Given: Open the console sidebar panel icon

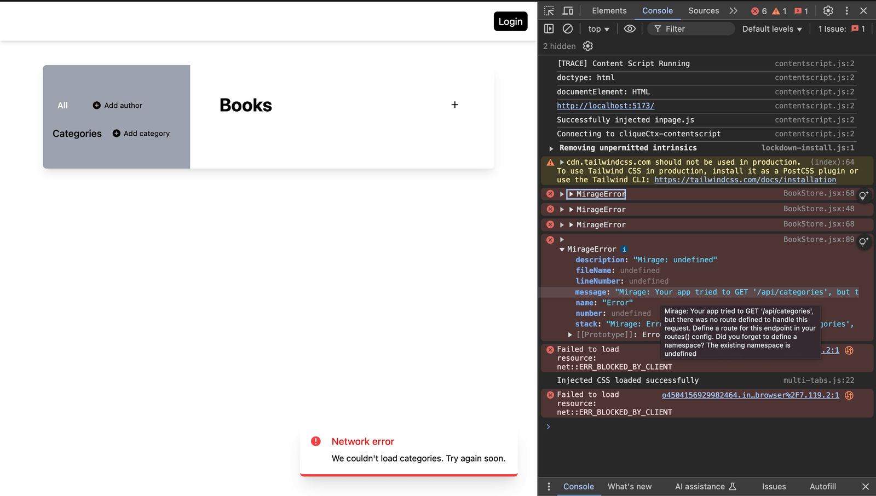Looking at the screenshot, I should [x=549, y=28].
